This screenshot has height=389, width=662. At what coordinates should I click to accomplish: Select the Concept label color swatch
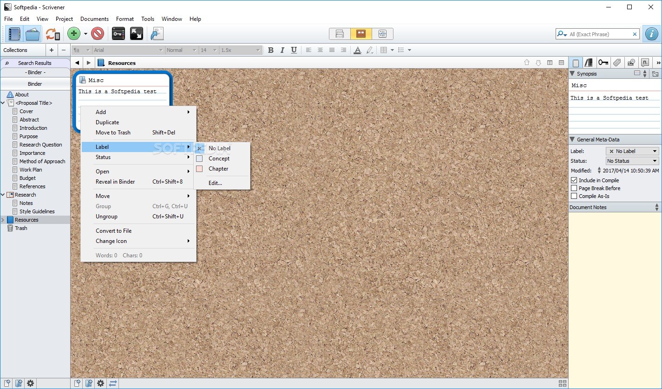click(x=199, y=159)
